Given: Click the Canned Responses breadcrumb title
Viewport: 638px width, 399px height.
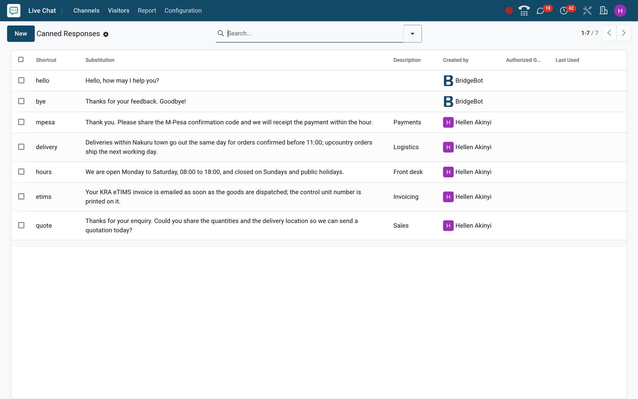Looking at the screenshot, I should (68, 34).
